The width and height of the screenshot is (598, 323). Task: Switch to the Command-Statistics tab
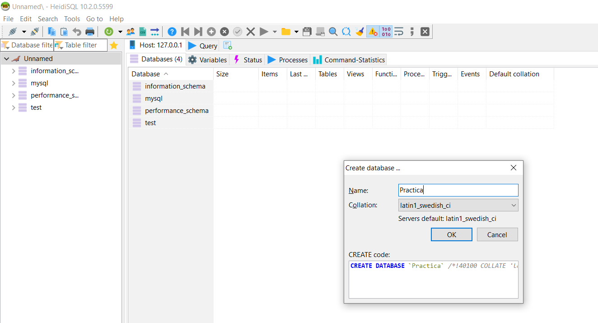(349, 60)
